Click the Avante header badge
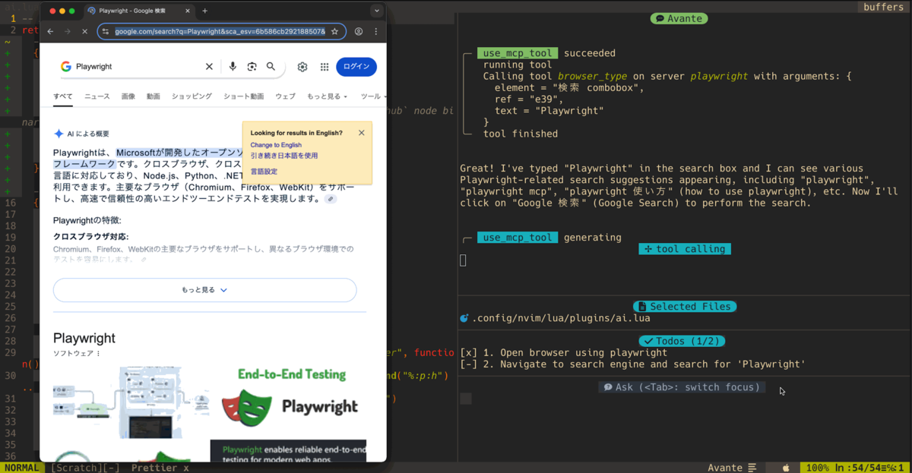Screen dimensions: 912x473 pos(679,18)
